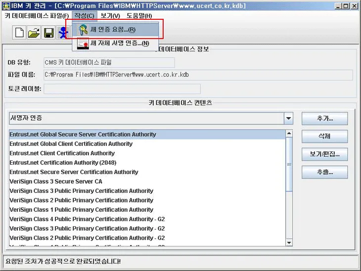
Task: Select VeriSign Class 2 Public Primary Certification Authority
Action: (x=147, y=201)
